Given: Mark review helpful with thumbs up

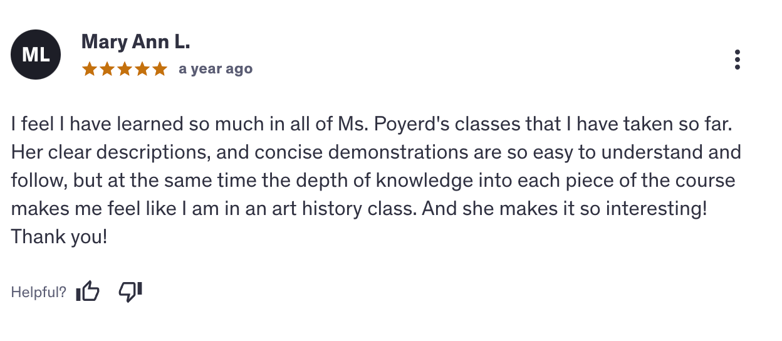Looking at the screenshot, I should (x=88, y=291).
